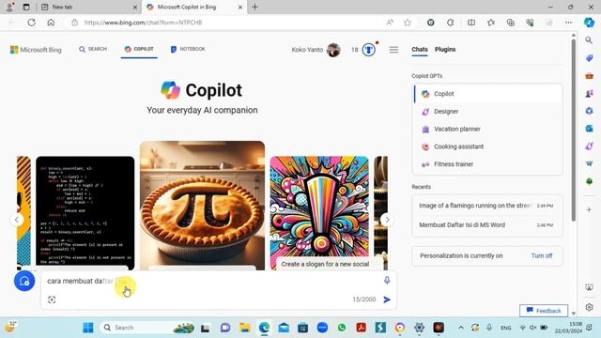Select Designer GPT
This screenshot has width=601, height=338.
coord(487,112)
